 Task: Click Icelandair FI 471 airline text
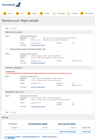tap(36, 83)
